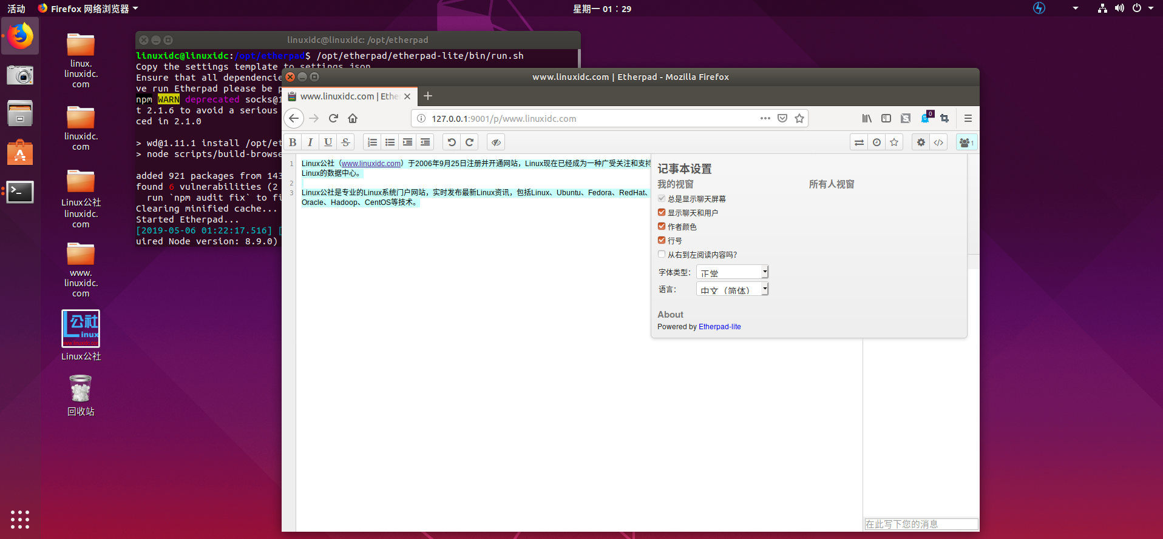
Task: Launch Firefox from Ubuntu dock
Action: pyautogui.click(x=20, y=36)
